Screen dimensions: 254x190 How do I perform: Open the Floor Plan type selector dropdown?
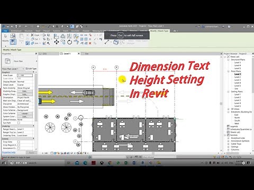click(37, 61)
